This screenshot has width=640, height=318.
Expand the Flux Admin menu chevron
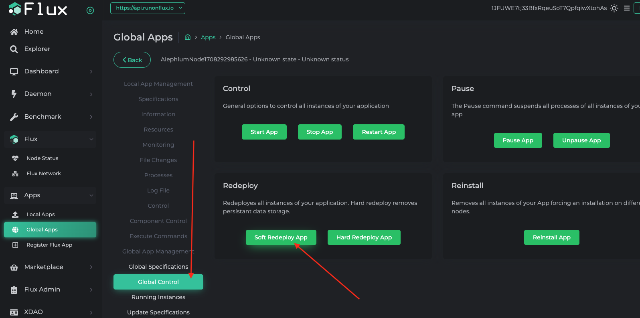click(x=91, y=290)
